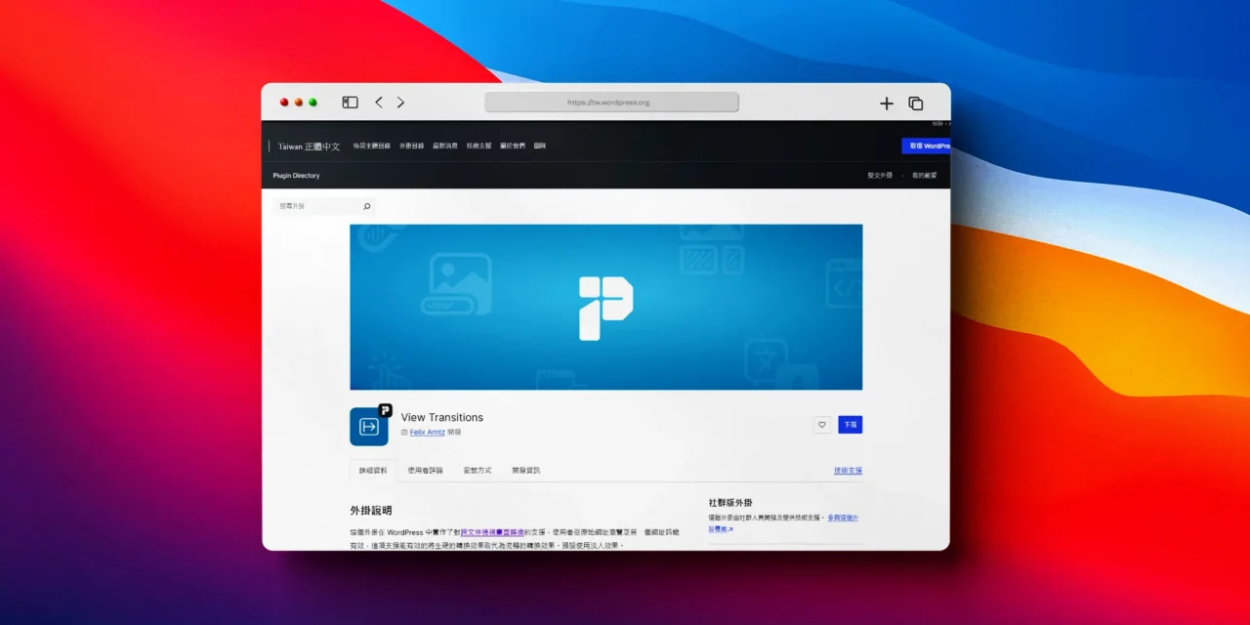
Task: Click the 外掛說明 heading
Action: point(371,510)
